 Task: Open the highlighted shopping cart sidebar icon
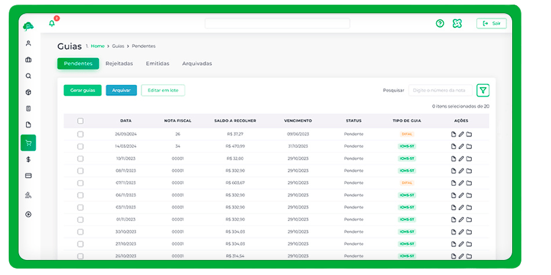pos(28,143)
